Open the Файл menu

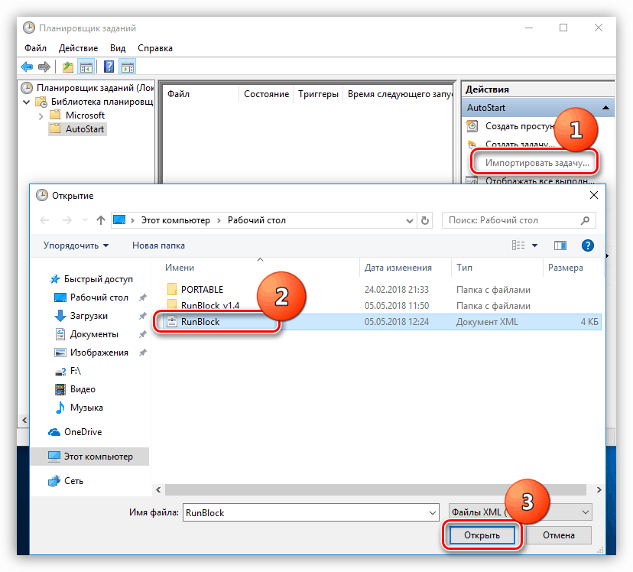(35, 48)
